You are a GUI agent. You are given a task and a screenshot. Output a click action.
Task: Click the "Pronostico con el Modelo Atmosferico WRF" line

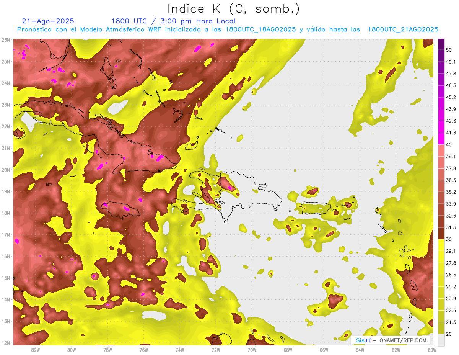(228, 29)
